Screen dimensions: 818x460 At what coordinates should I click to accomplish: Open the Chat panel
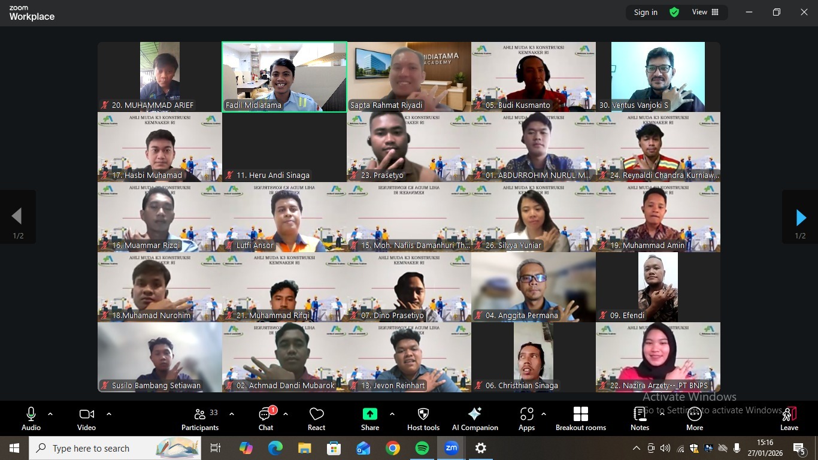point(265,419)
